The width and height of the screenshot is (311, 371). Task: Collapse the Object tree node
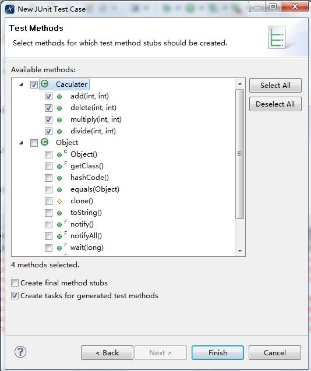click(22, 143)
